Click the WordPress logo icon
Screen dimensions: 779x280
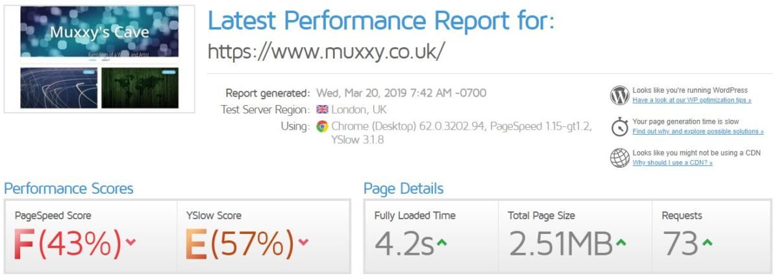click(x=620, y=96)
